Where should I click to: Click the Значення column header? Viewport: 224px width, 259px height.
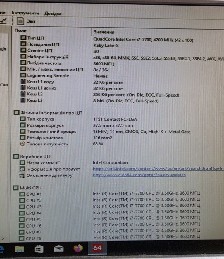pos(104,32)
